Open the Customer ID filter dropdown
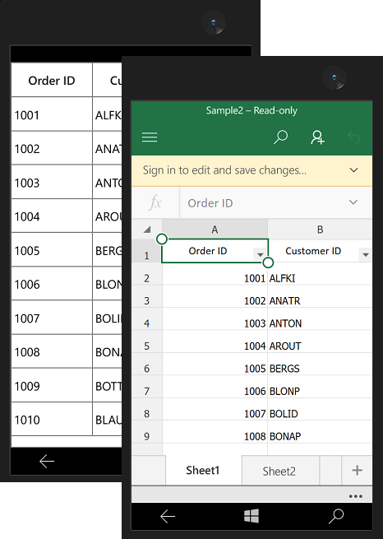383x539 pixels. click(x=366, y=255)
